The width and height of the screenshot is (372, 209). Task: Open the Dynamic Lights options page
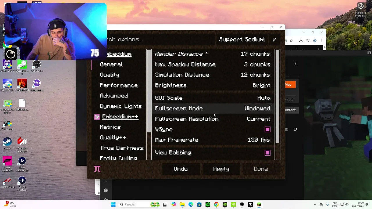tap(121, 106)
